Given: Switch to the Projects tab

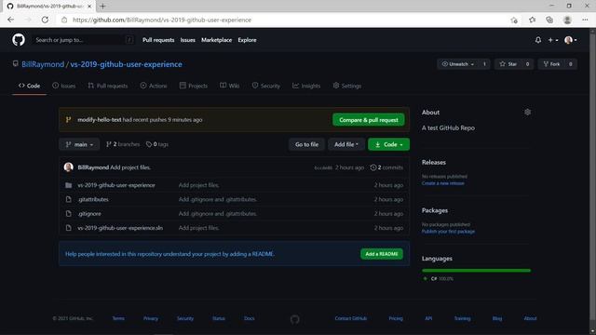Looking at the screenshot, I should coord(194,86).
